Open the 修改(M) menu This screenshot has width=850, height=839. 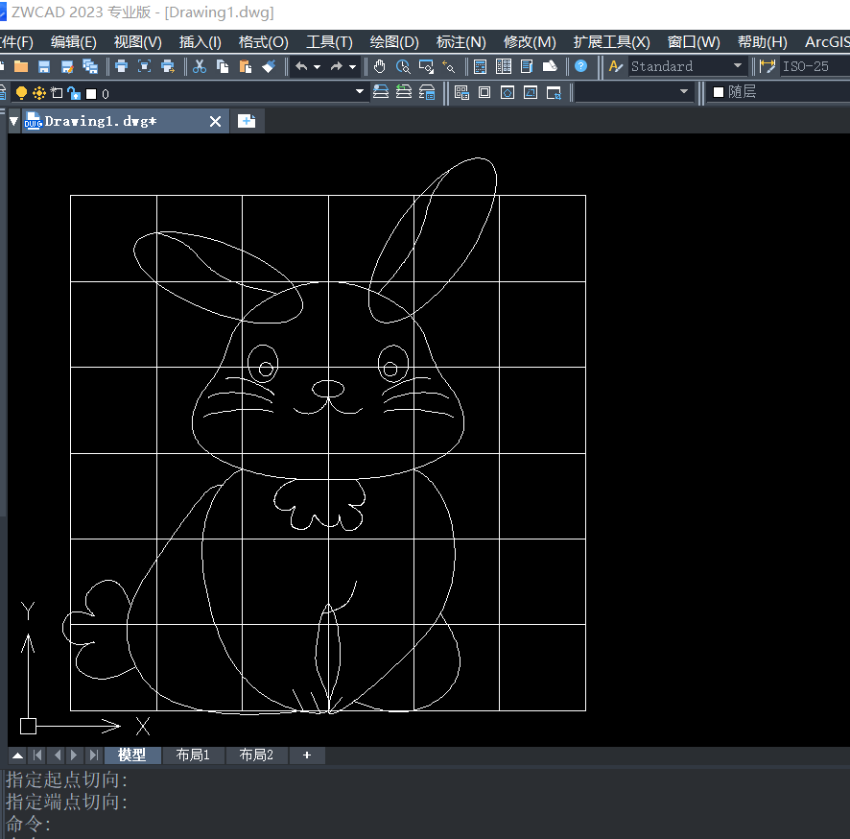(530, 42)
